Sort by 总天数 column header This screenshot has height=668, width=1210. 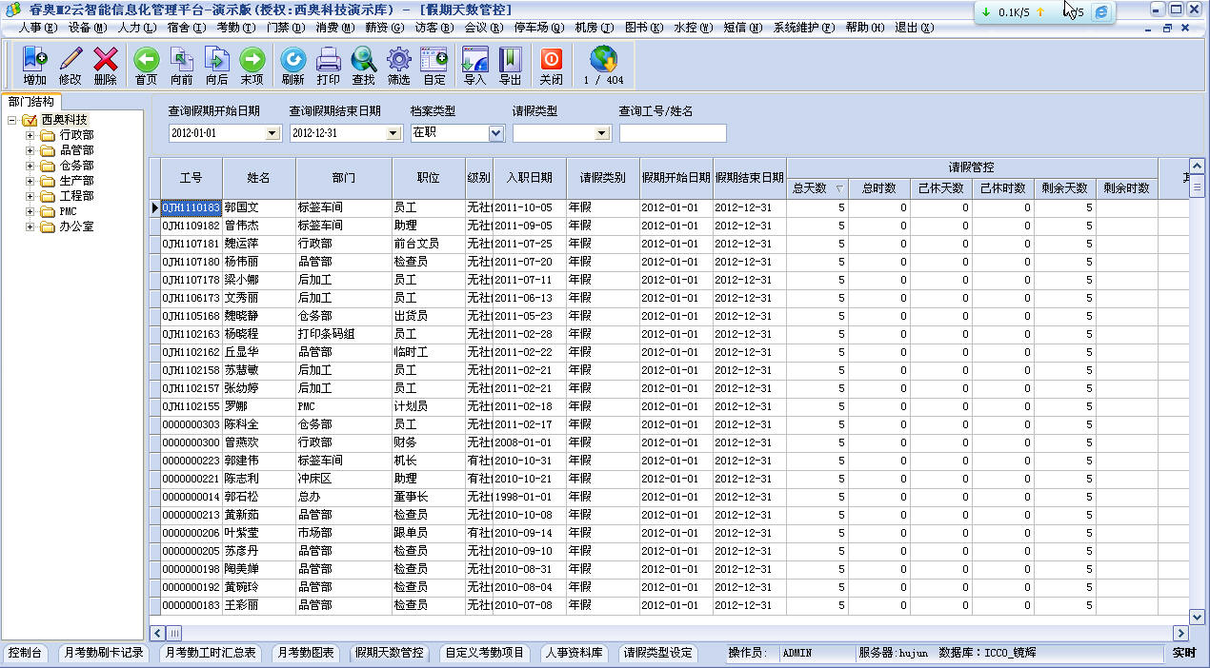817,188
